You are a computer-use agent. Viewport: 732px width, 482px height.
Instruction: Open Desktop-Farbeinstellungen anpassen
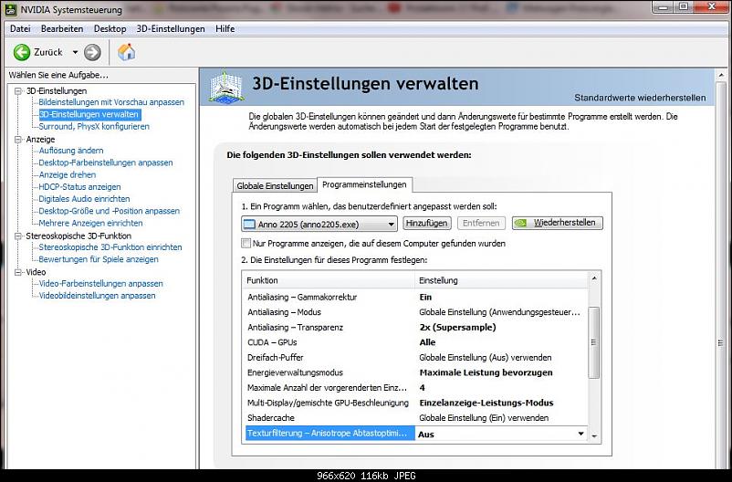click(106, 162)
